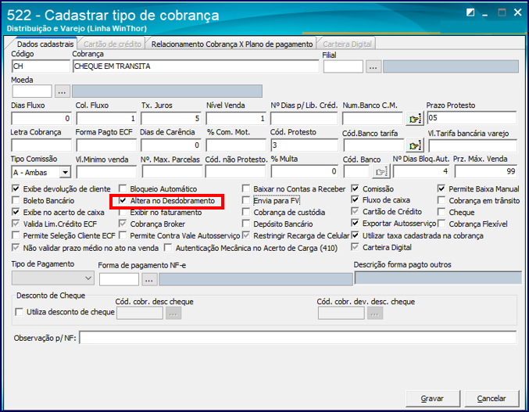Focus the % Com. Mot. field
Image resolution: width=529 pixels, height=412 pixels.
pyautogui.click(x=236, y=145)
